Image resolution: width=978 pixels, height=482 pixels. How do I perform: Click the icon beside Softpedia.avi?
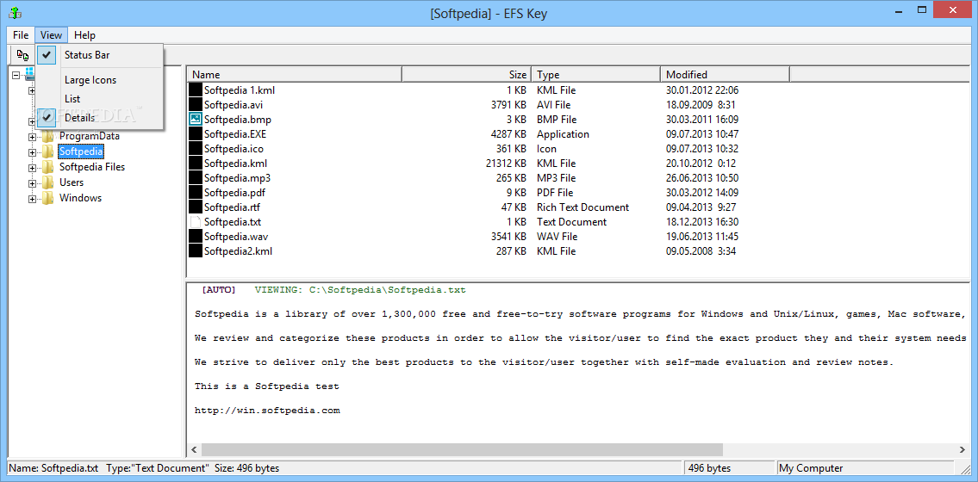point(196,105)
